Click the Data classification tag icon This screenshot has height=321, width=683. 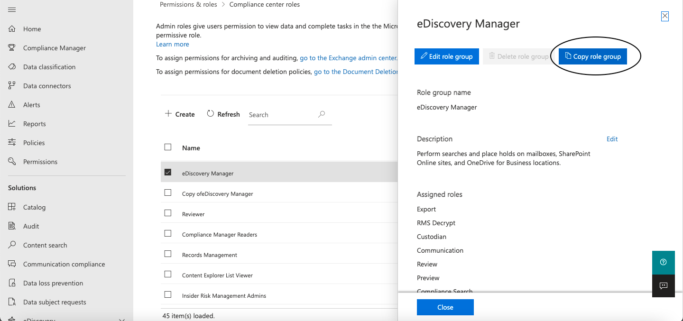12,67
